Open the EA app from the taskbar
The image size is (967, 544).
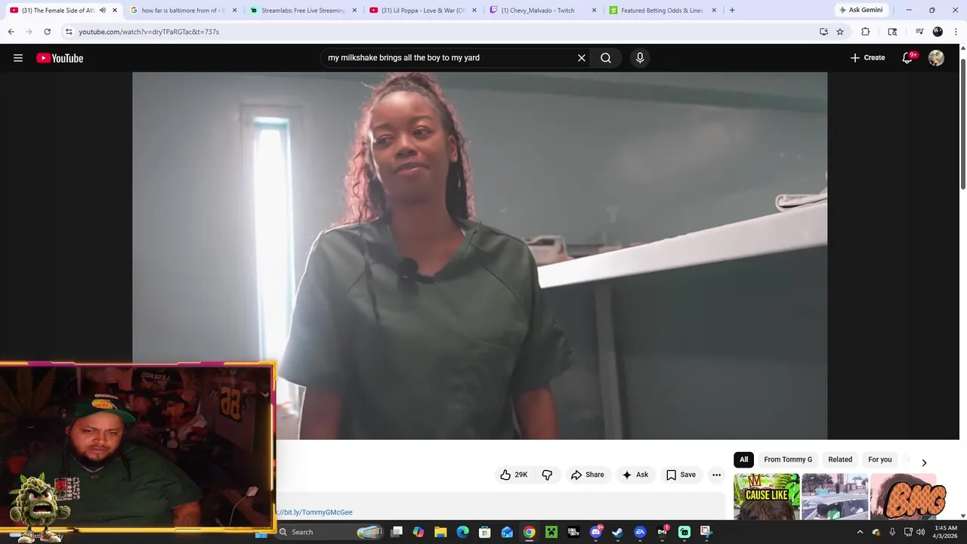point(640,532)
